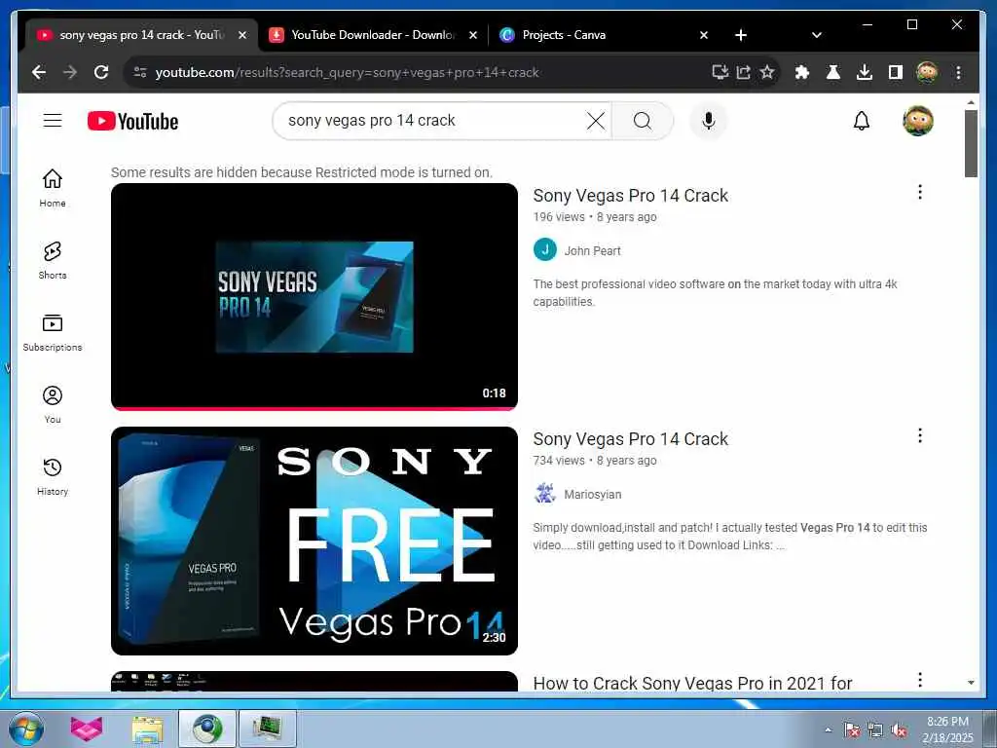This screenshot has height=748, width=997.
Task: Open the YouTube guide hamburger menu
Action: [x=53, y=120]
